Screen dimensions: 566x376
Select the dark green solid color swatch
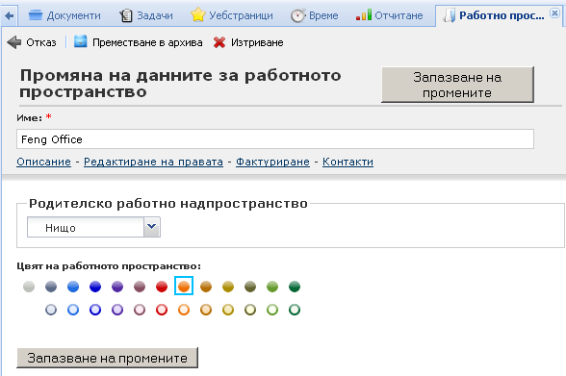(x=295, y=287)
